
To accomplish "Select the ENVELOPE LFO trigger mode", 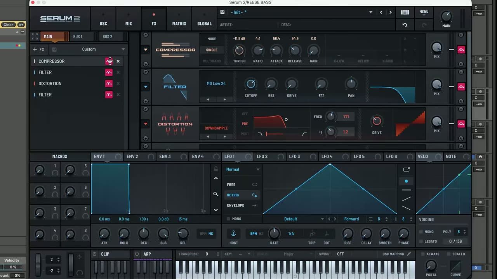I will click(242, 205).
